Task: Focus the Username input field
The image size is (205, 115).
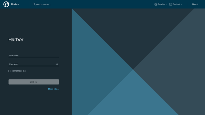Action: coord(34,56)
